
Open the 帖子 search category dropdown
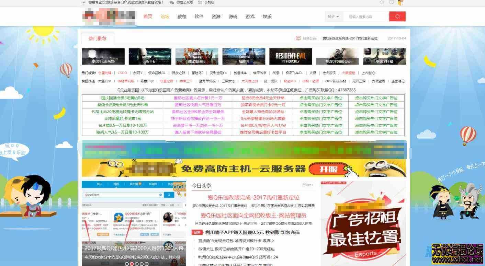(333, 16)
